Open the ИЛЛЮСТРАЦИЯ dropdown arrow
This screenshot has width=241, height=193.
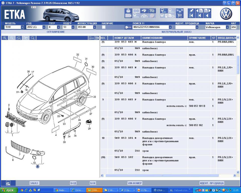click(95, 27)
